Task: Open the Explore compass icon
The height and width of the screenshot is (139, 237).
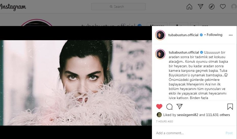Action: point(212,7)
